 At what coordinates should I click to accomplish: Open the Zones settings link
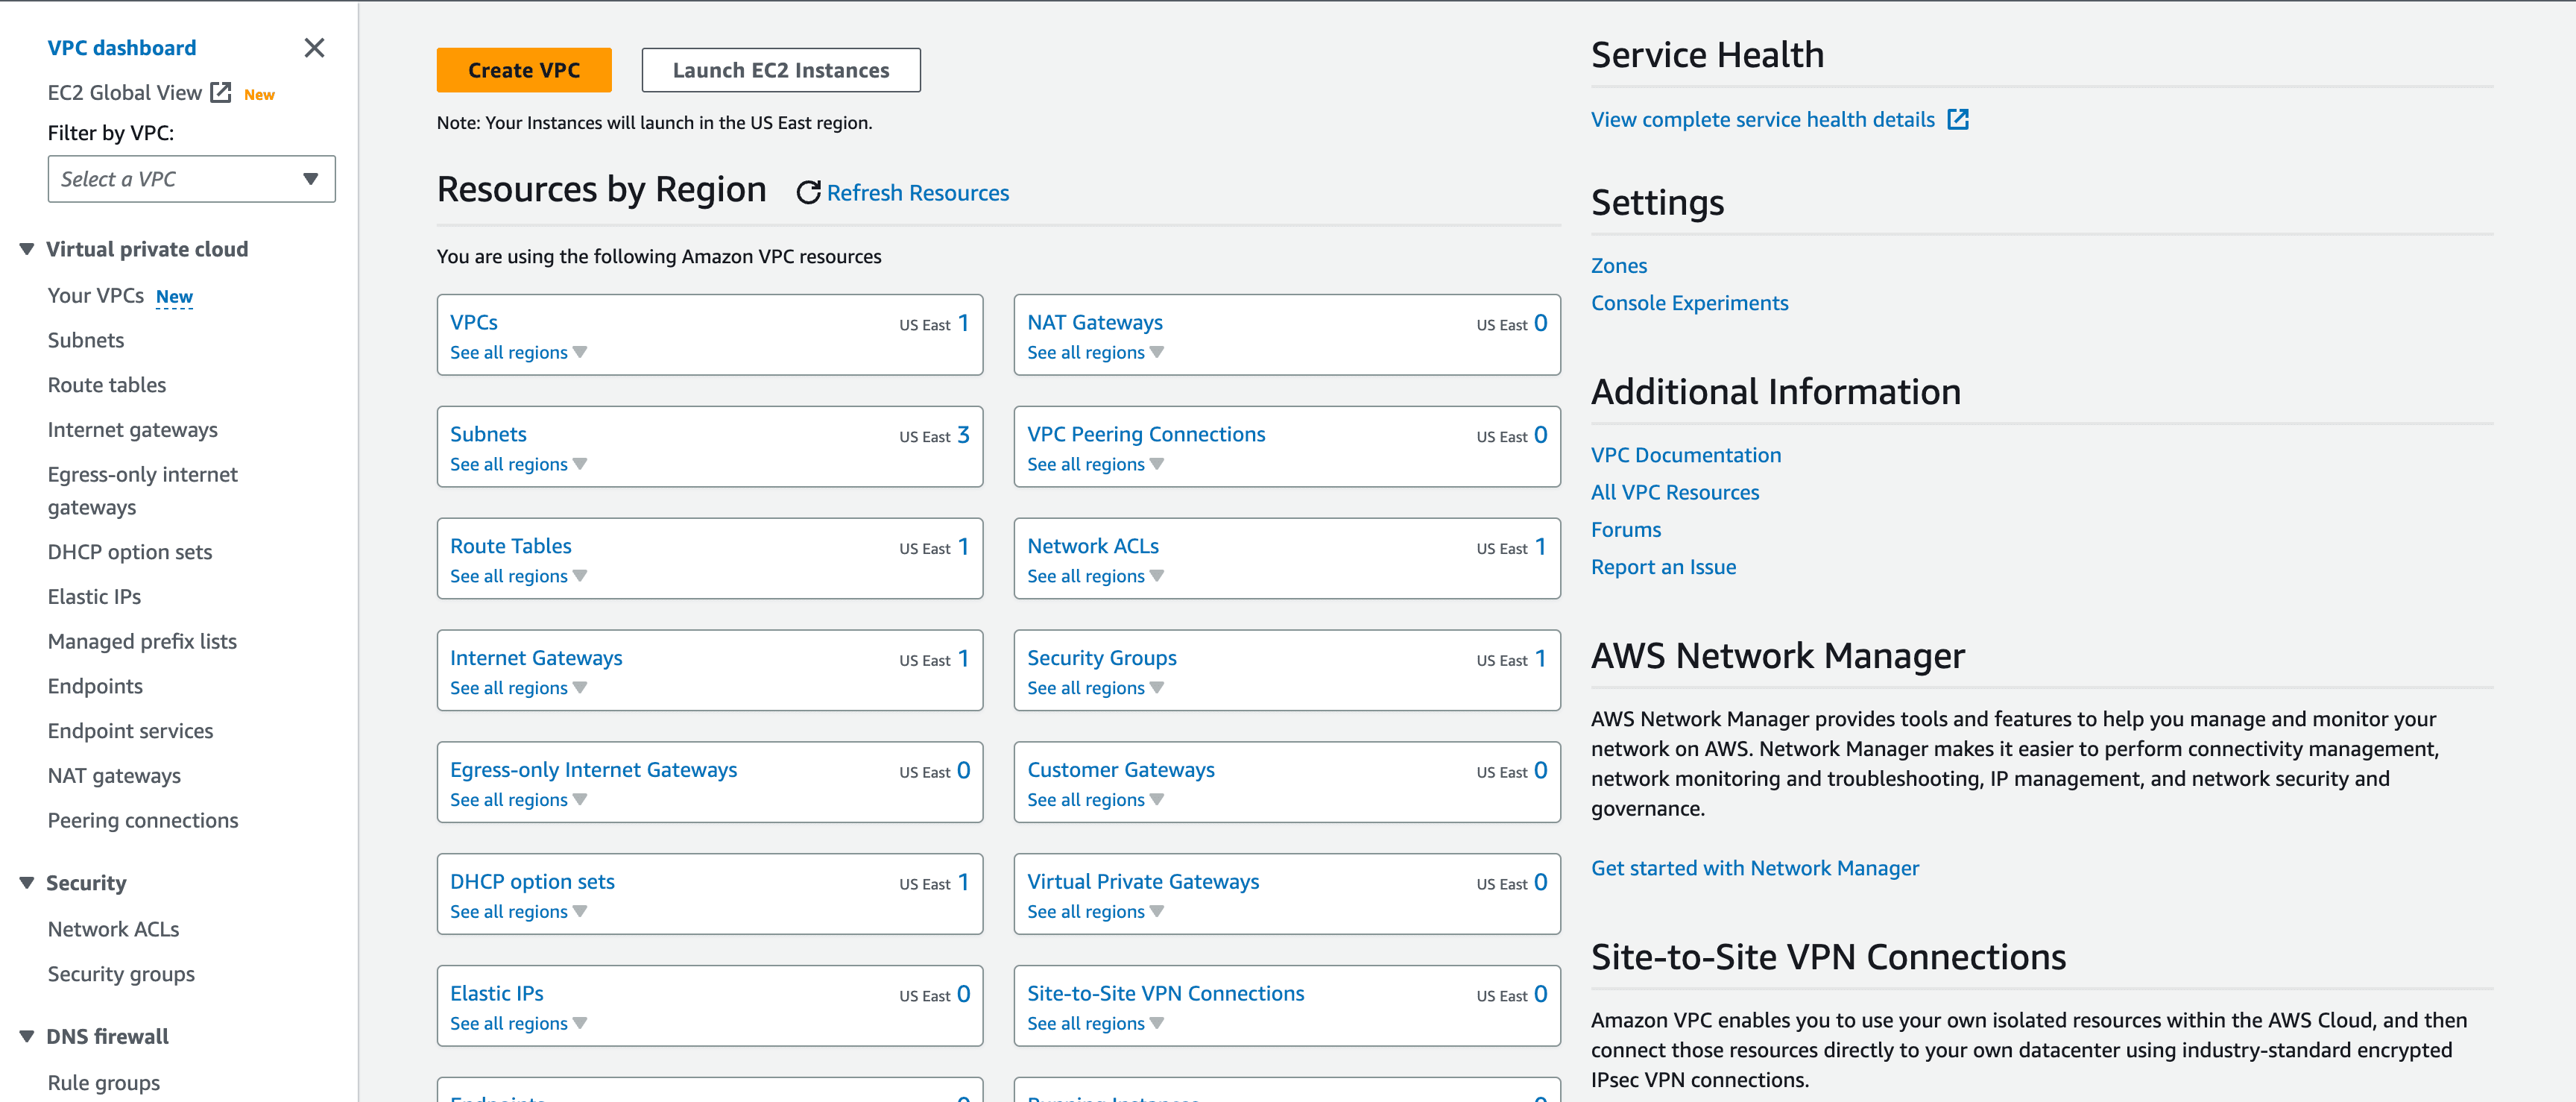click(x=1618, y=266)
